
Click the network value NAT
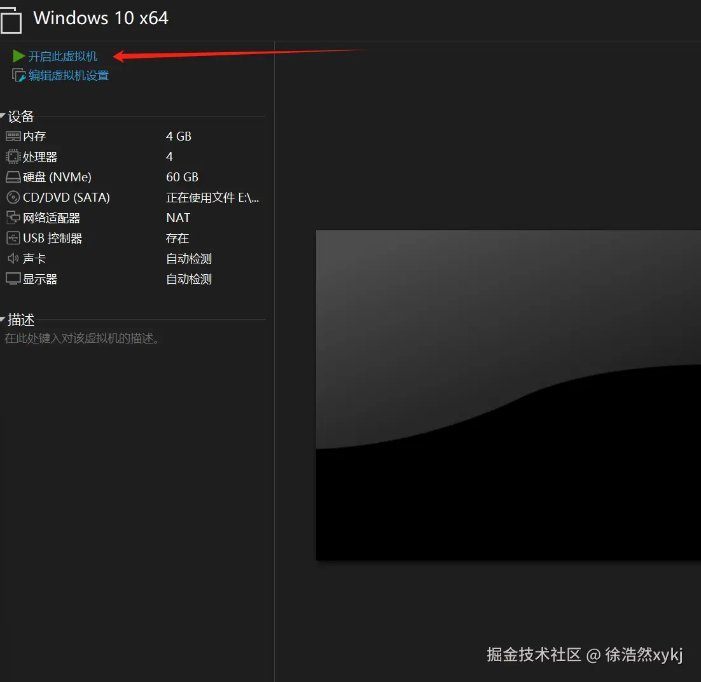coord(178,218)
